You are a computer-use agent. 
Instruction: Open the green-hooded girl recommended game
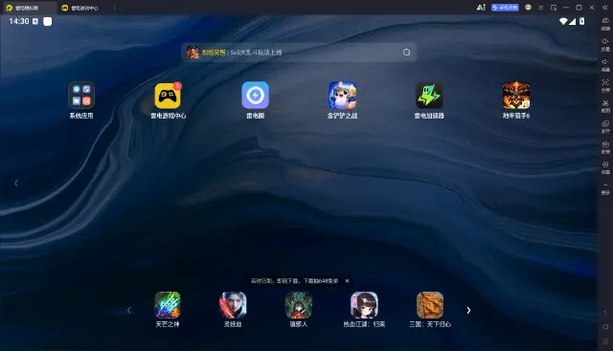[299, 305]
